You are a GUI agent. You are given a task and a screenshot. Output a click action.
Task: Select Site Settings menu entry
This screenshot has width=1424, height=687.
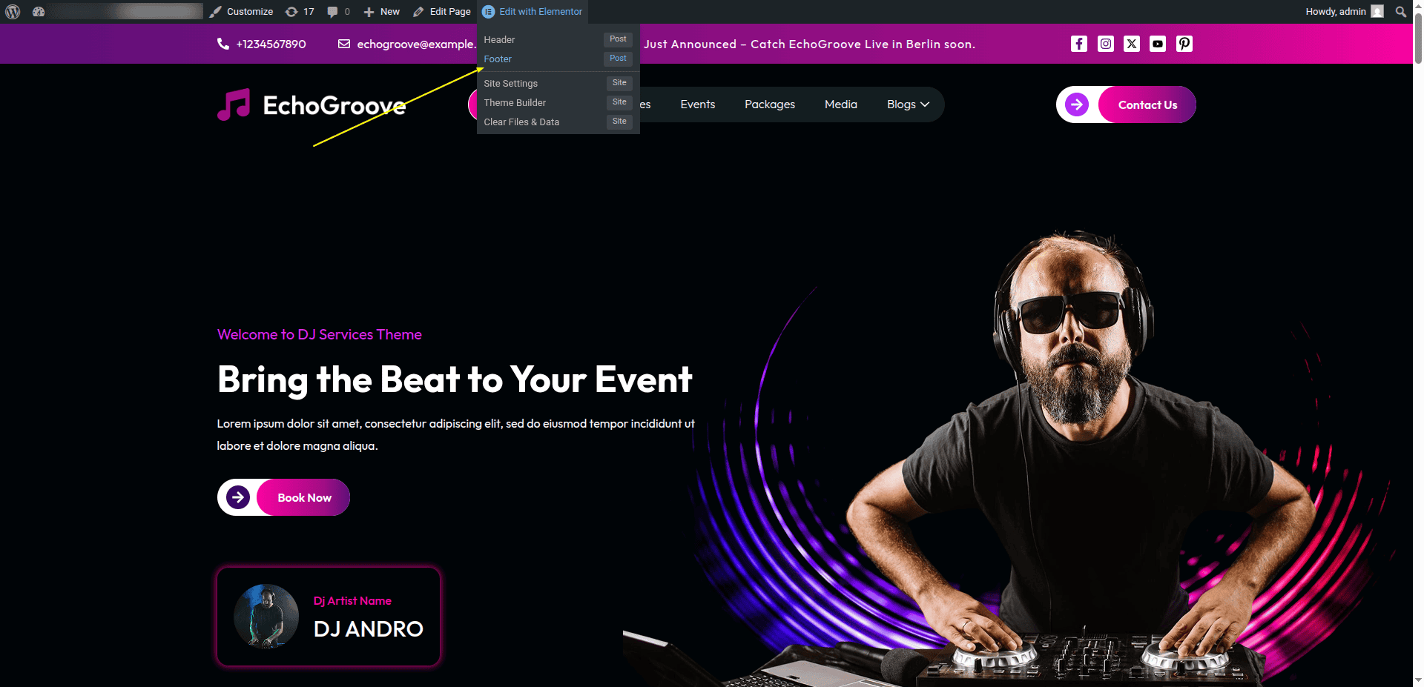coord(510,84)
